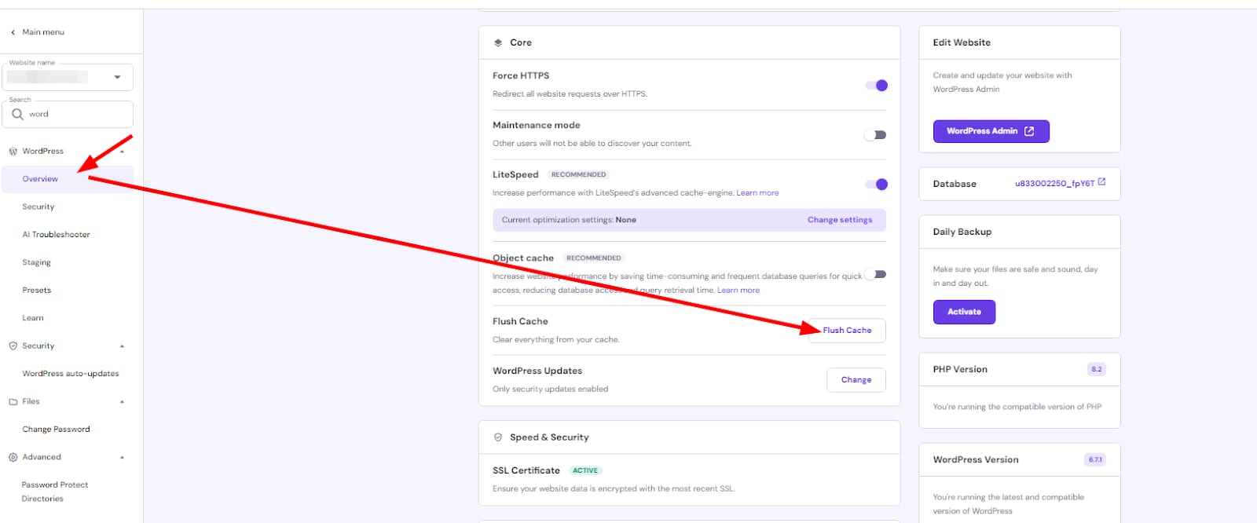Viewport: 1257px width, 523px height.
Task: Open Staging in the sidebar
Action: 36,262
